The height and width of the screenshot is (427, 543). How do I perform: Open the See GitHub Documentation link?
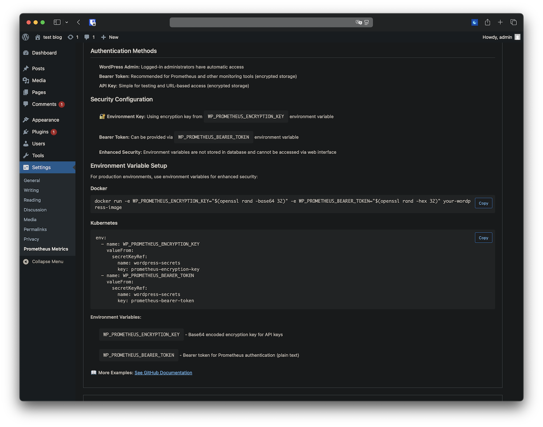point(163,372)
